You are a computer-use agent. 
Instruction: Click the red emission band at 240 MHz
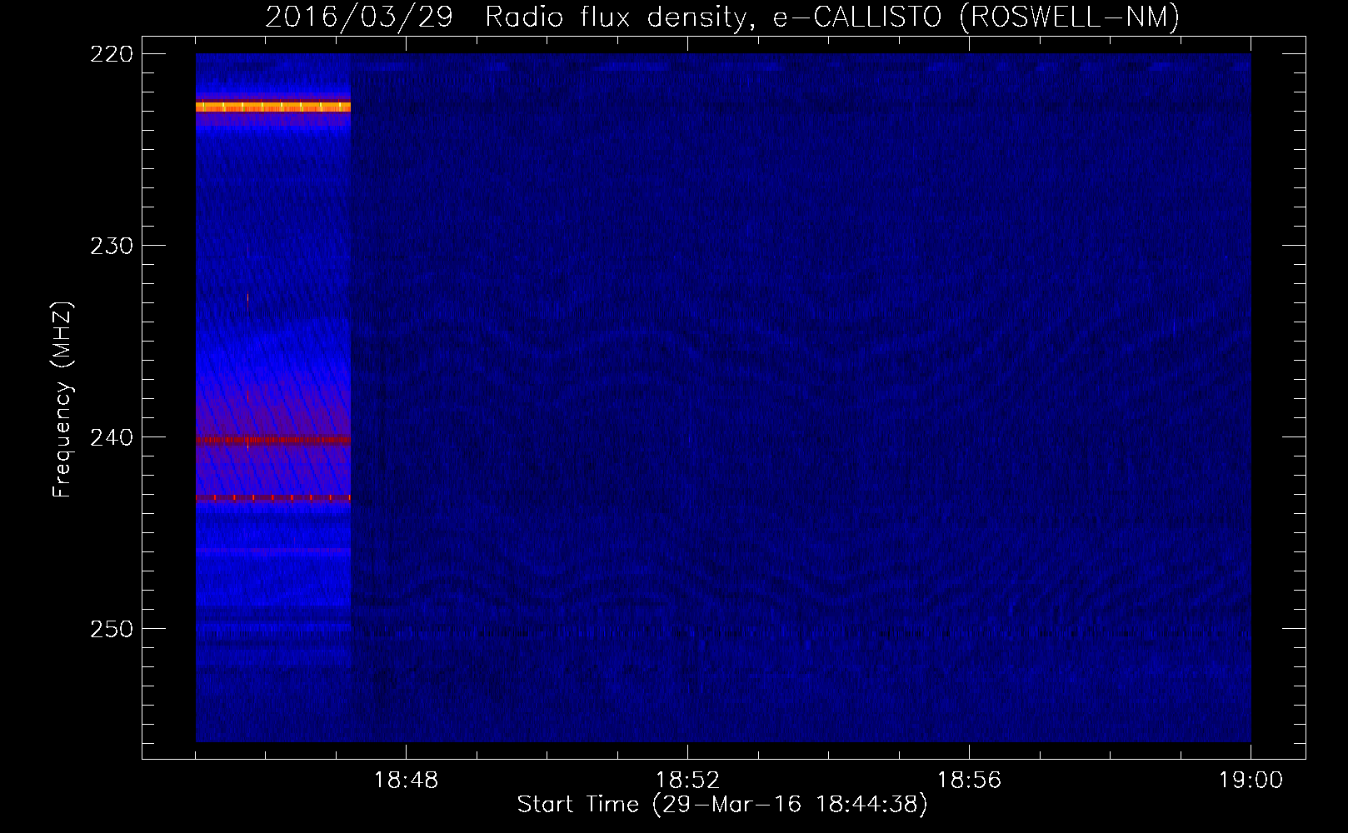pyautogui.click(x=273, y=440)
